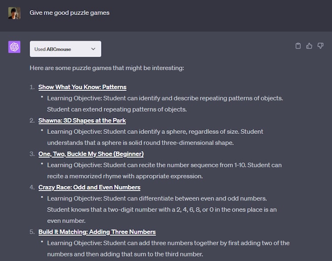The height and width of the screenshot is (261, 332).
Task: Open Crazy Race: Odd and Even Numbers link
Action: coord(89,187)
